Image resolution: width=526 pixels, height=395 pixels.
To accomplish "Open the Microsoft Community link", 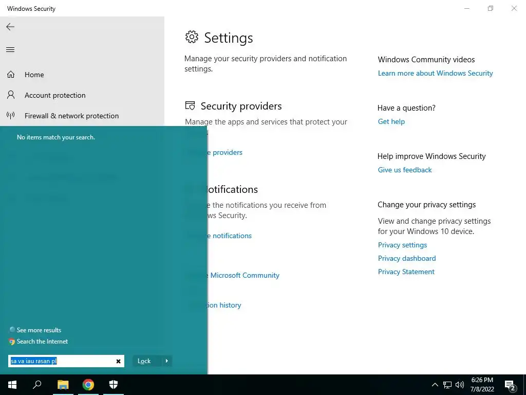I will [x=243, y=276].
